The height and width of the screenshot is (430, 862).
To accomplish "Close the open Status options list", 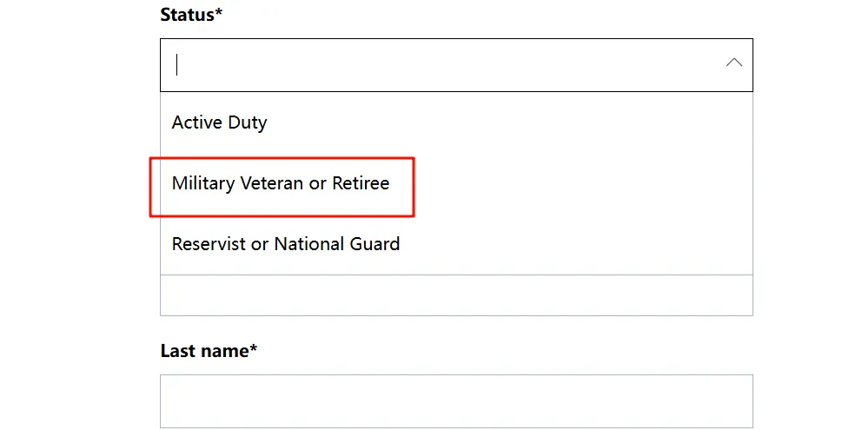I will (733, 63).
